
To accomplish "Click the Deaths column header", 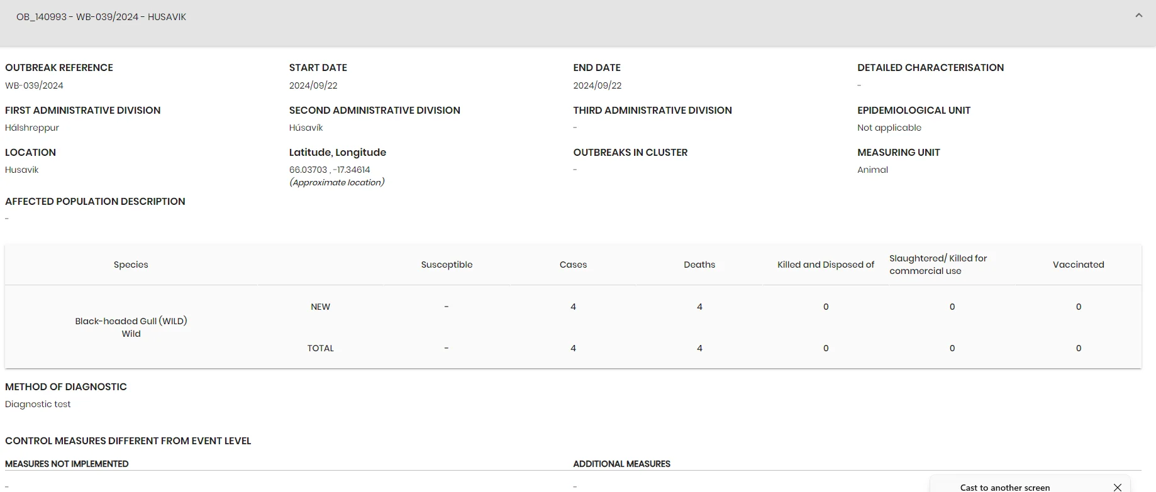I will pyautogui.click(x=699, y=265).
